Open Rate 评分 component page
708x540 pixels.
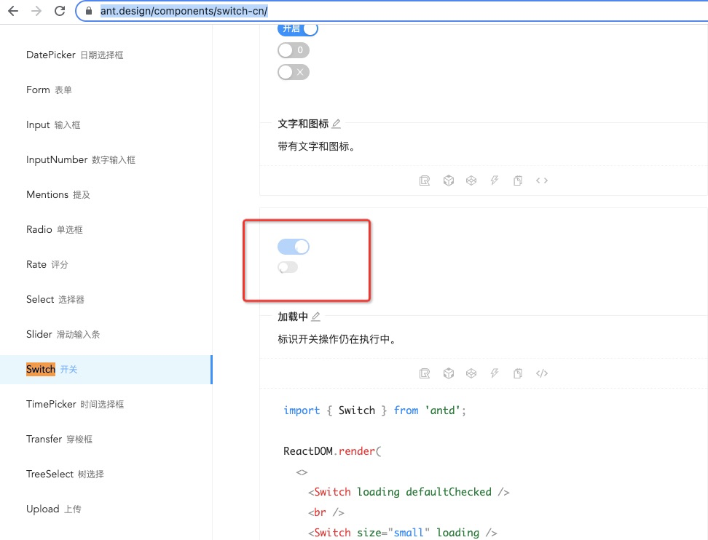coord(47,264)
